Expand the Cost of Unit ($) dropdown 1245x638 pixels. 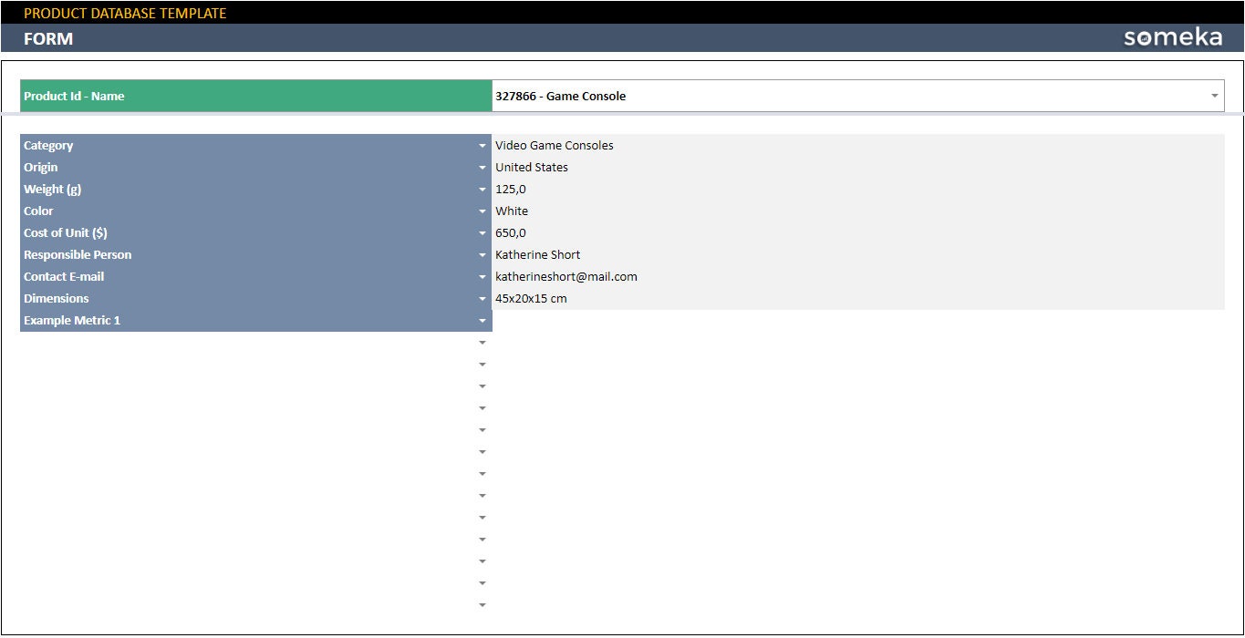click(x=482, y=232)
